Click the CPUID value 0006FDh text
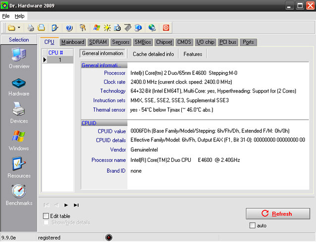 (x=210, y=131)
